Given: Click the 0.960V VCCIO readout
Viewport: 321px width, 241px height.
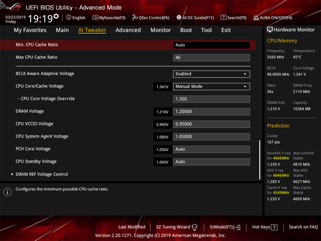Looking at the screenshot, I should (x=162, y=125).
